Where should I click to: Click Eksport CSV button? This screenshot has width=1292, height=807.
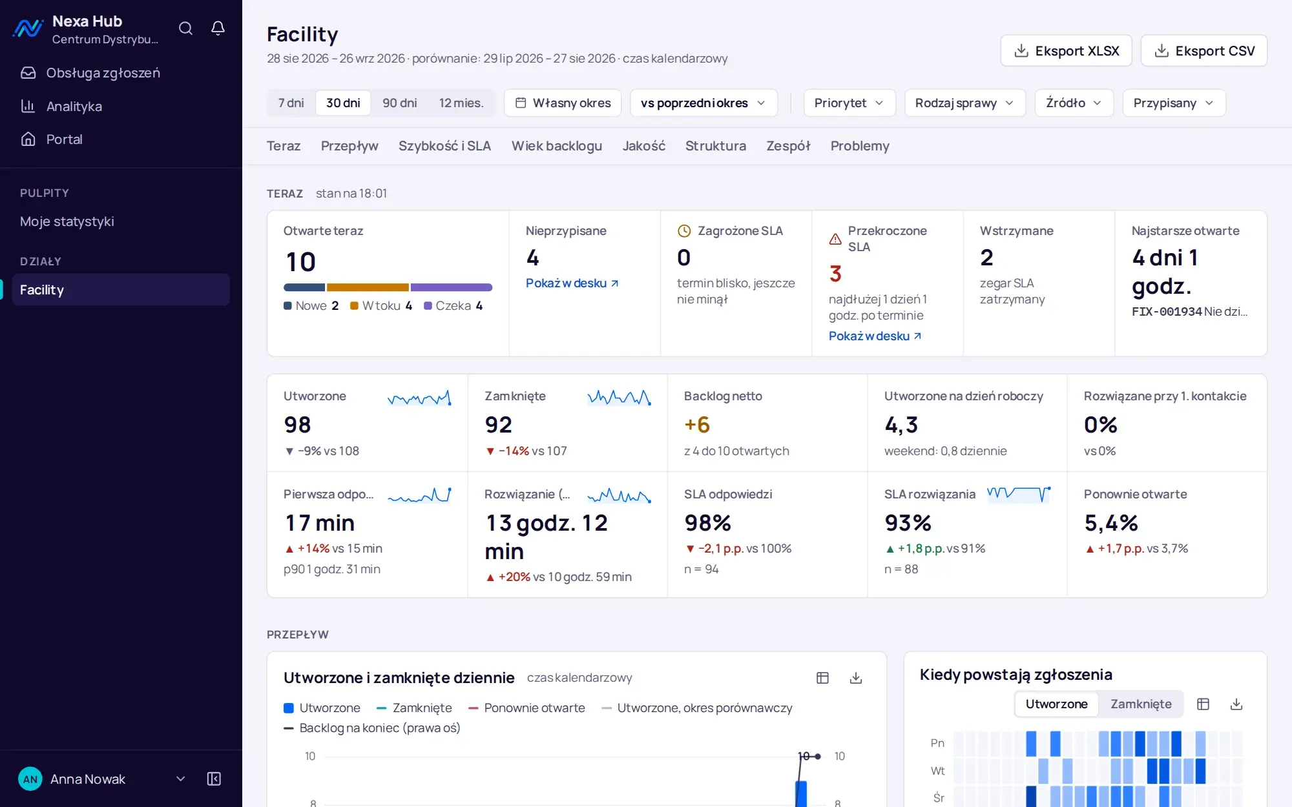tap(1204, 50)
